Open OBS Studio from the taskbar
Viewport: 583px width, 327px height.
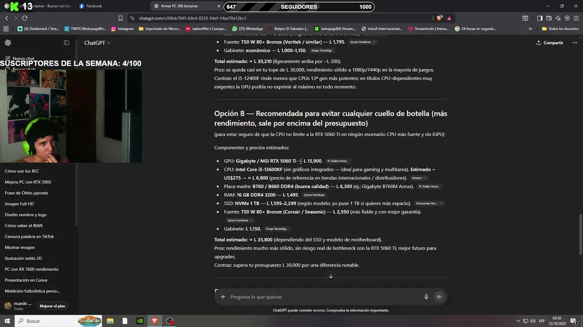(x=170, y=321)
